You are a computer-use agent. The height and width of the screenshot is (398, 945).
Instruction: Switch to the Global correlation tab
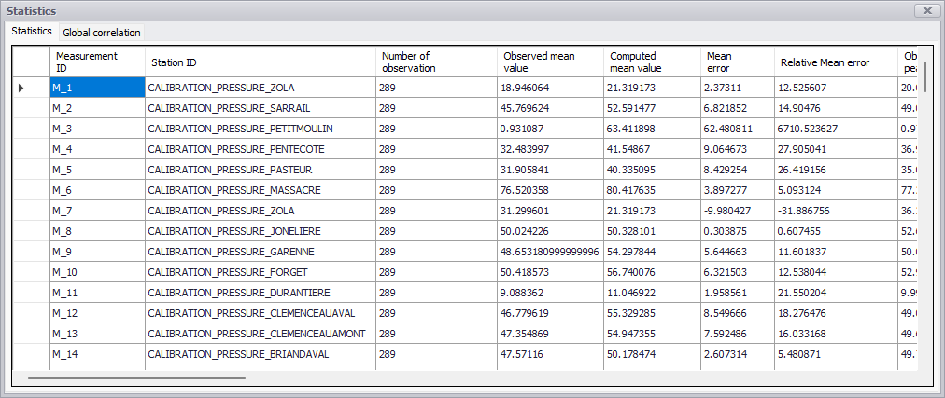point(101,33)
